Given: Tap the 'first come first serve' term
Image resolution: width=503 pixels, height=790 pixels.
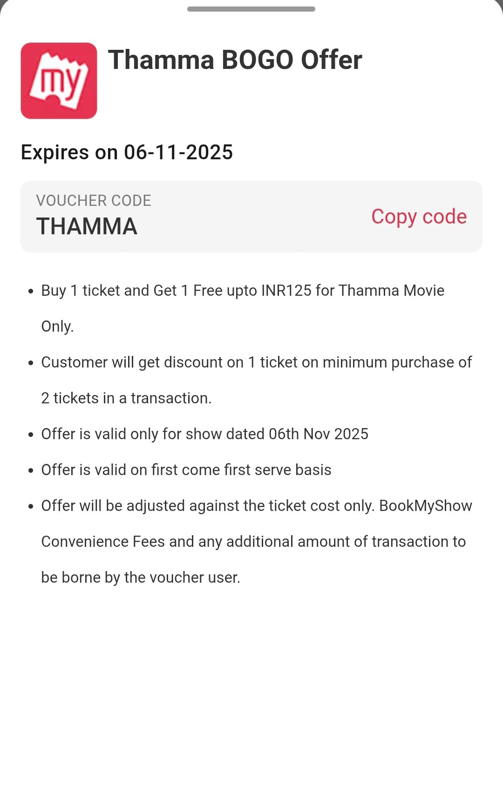Looking at the screenshot, I should point(186,470).
